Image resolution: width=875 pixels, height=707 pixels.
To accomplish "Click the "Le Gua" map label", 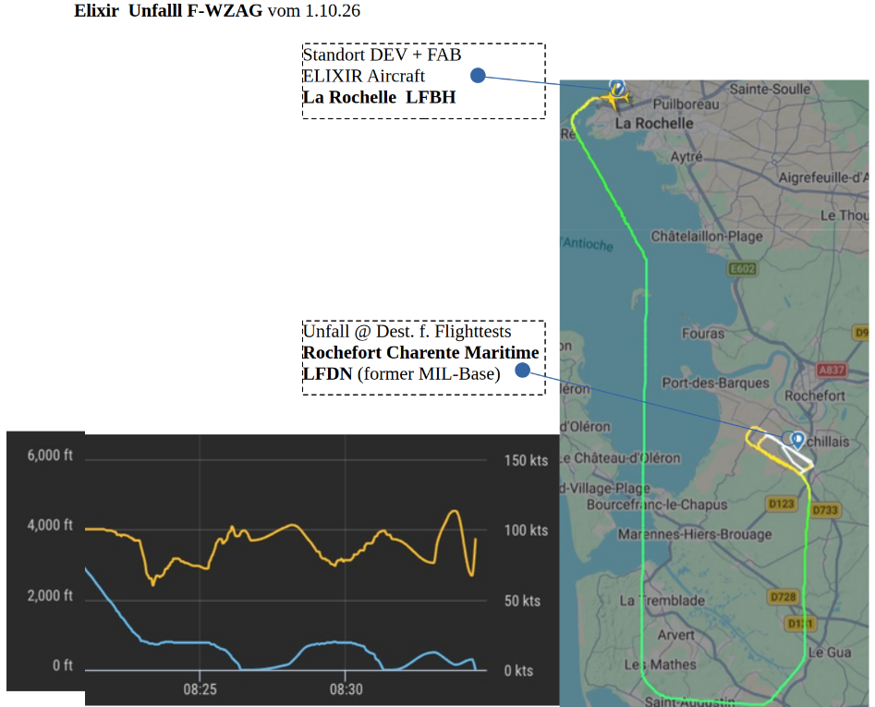I will (x=830, y=652).
